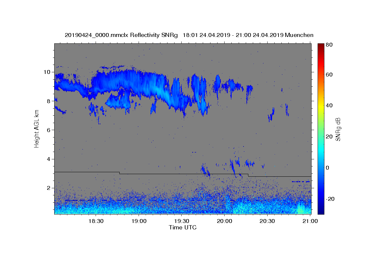The height and width of the screenshot is (257, 385).
Task: Click the colorbar value -20
Action: (x=330, y=199)
